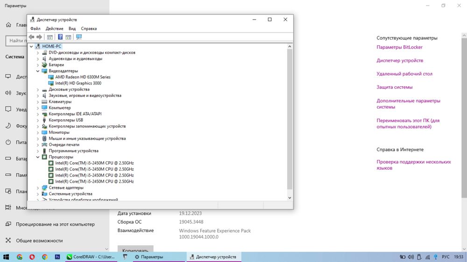Select AMD Radeon HD 6300M Series
467x262 pixels.
pyautogui.click(x=83, y=77)
